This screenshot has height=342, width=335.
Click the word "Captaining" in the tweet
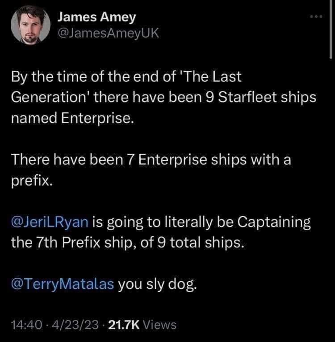pyautogui.click(x=269, y=223)
